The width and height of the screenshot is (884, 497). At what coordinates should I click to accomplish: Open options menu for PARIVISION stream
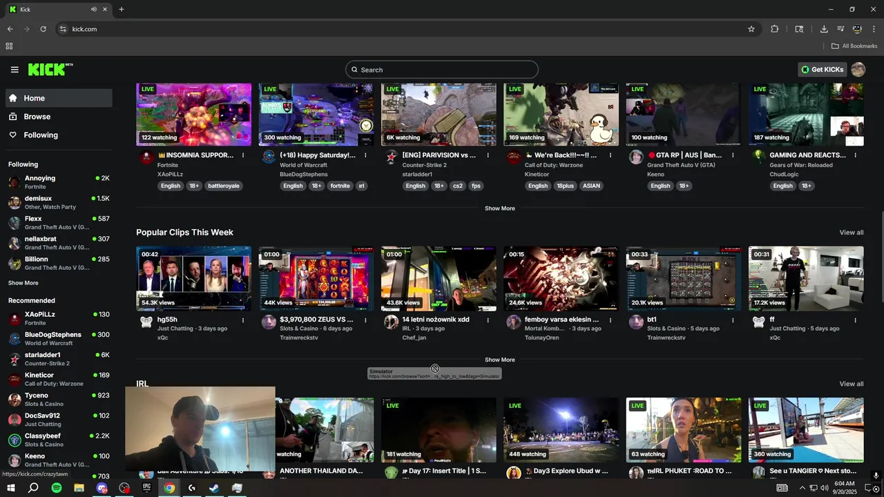click(x=488, y=155)
